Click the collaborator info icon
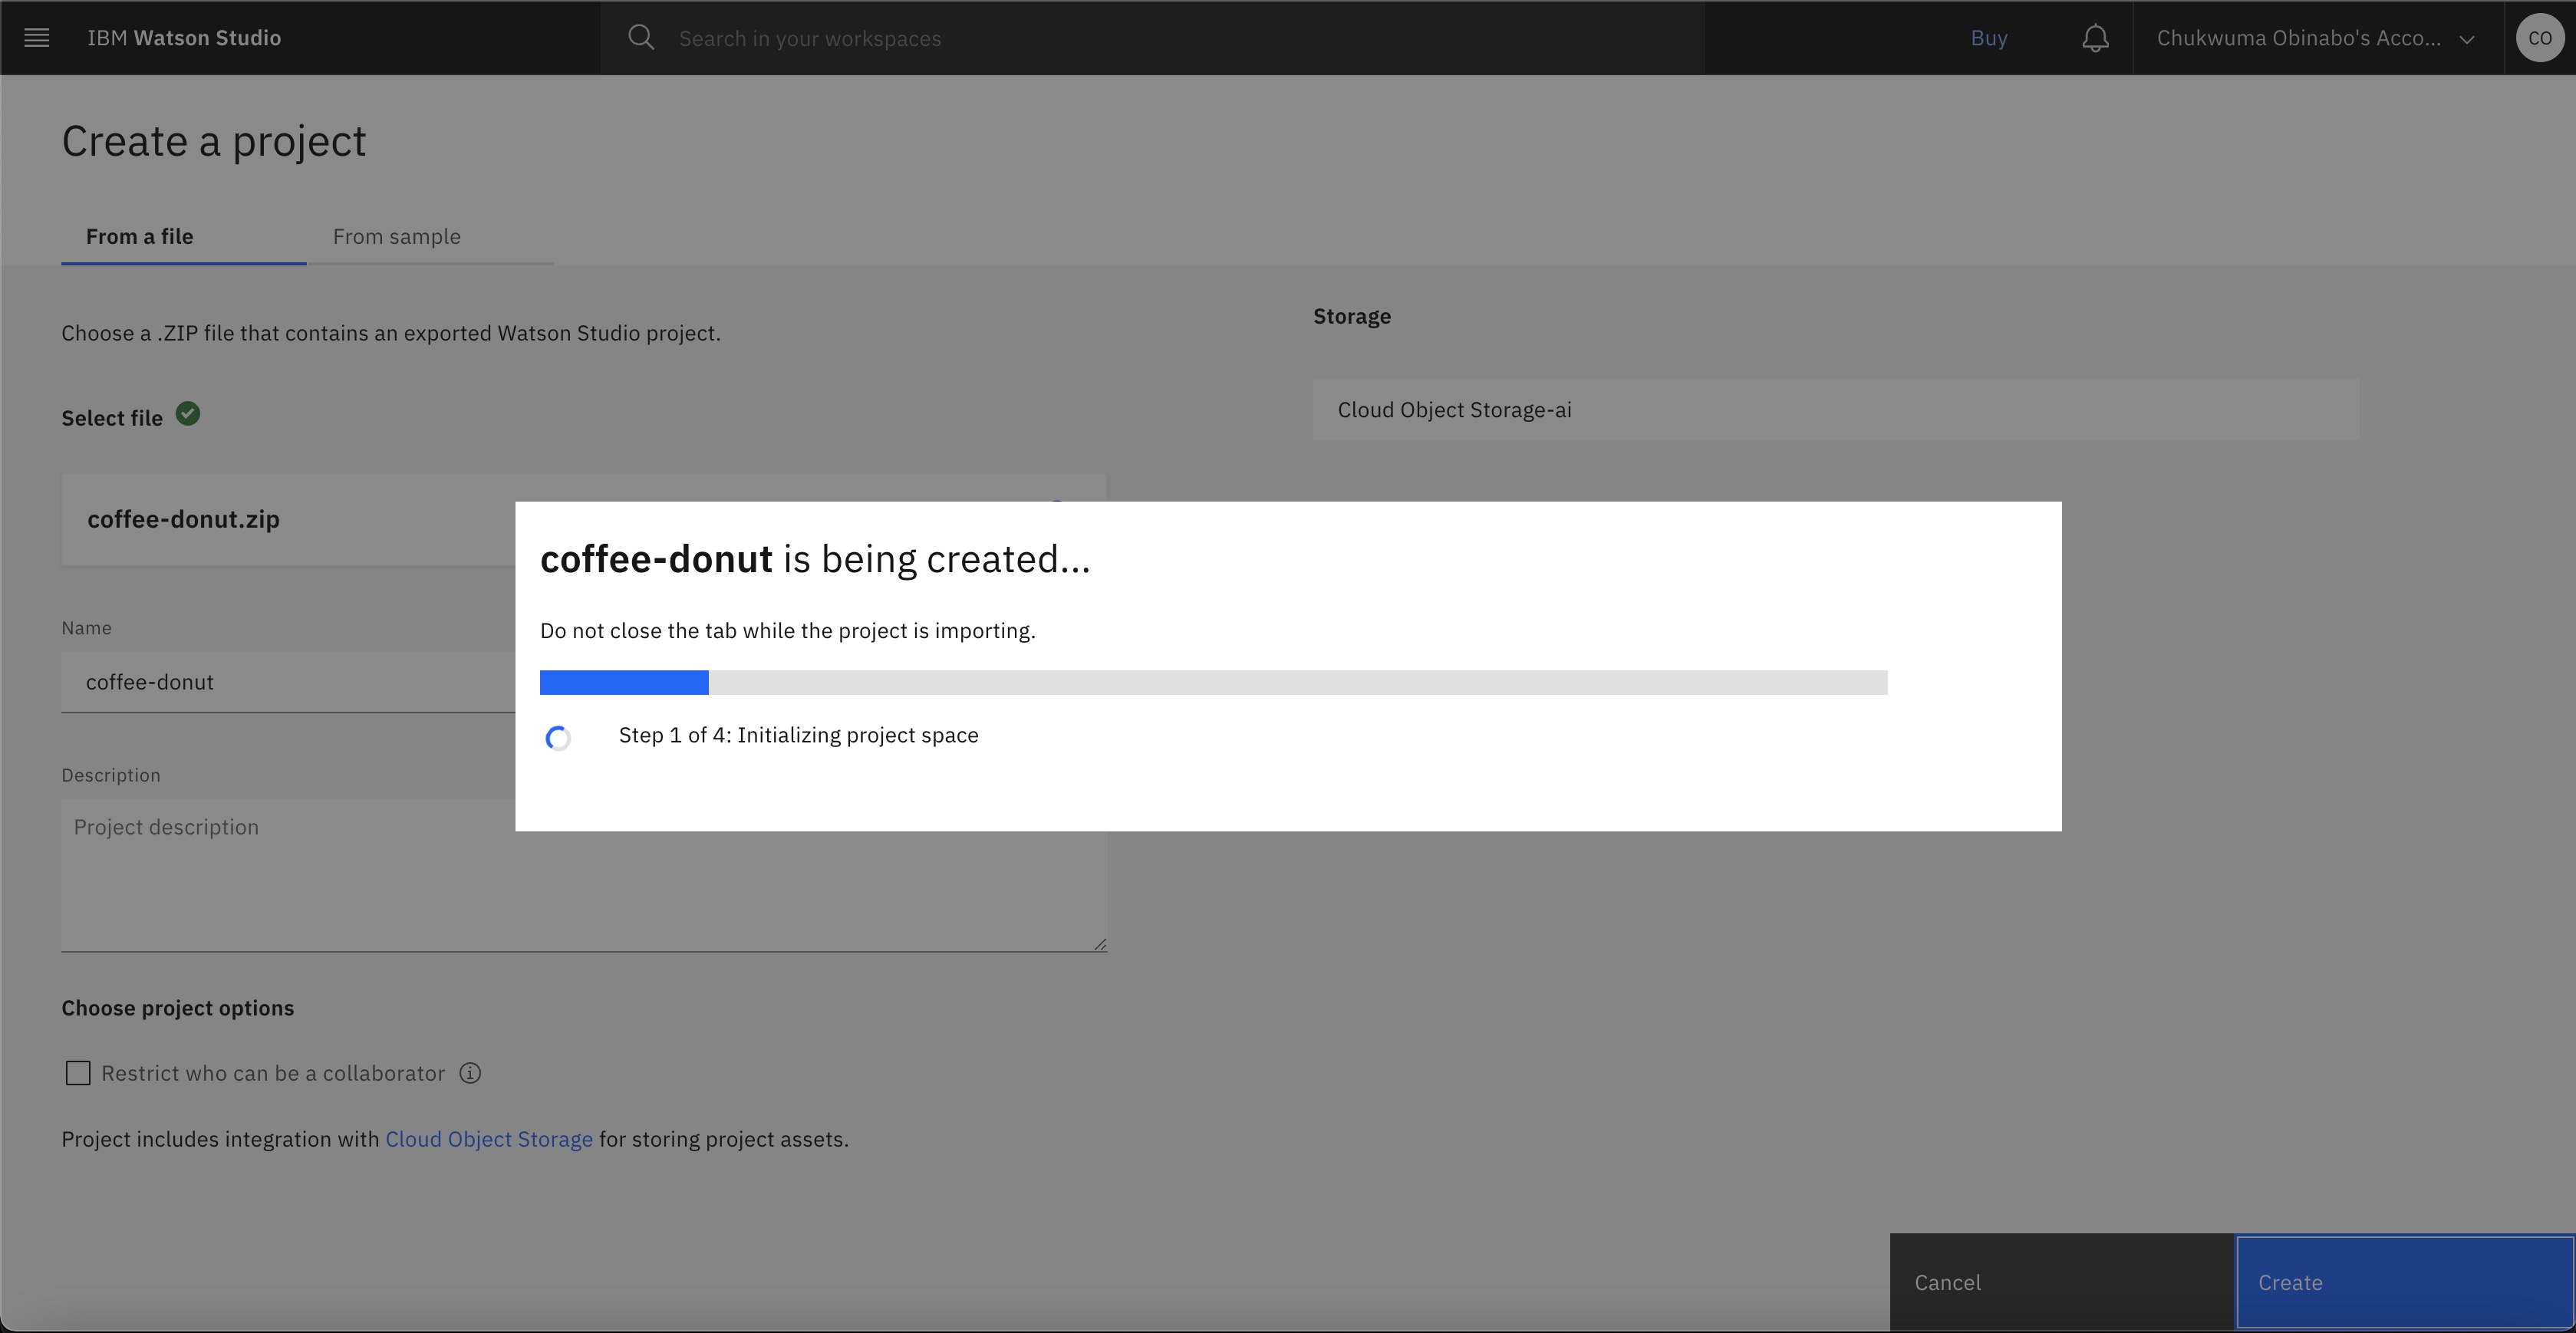 point(470,1073)
